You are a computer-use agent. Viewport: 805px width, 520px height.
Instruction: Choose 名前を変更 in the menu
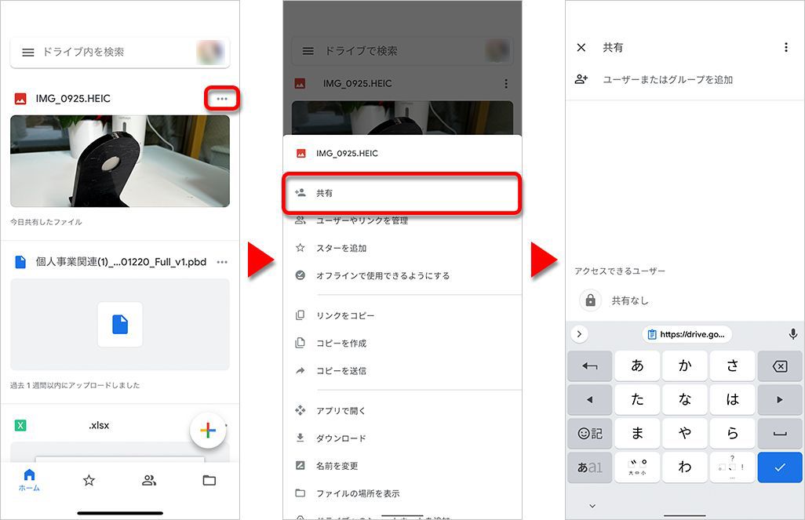click(402, 466)
